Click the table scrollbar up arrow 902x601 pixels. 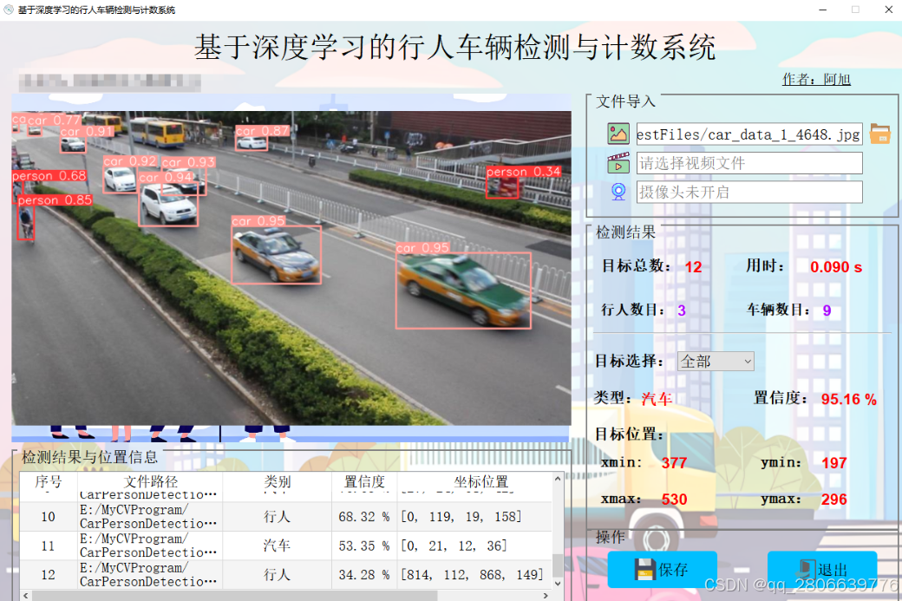coord(558,479)
